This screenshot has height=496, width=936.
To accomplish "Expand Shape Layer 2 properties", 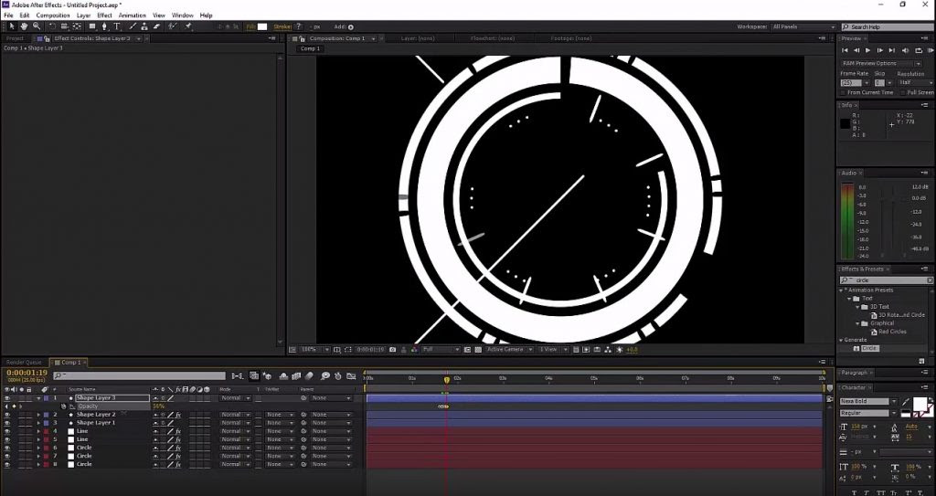I will point(38,415).
